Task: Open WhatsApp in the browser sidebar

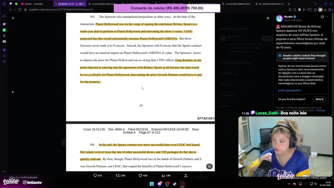Action: (x=4, y=30)
